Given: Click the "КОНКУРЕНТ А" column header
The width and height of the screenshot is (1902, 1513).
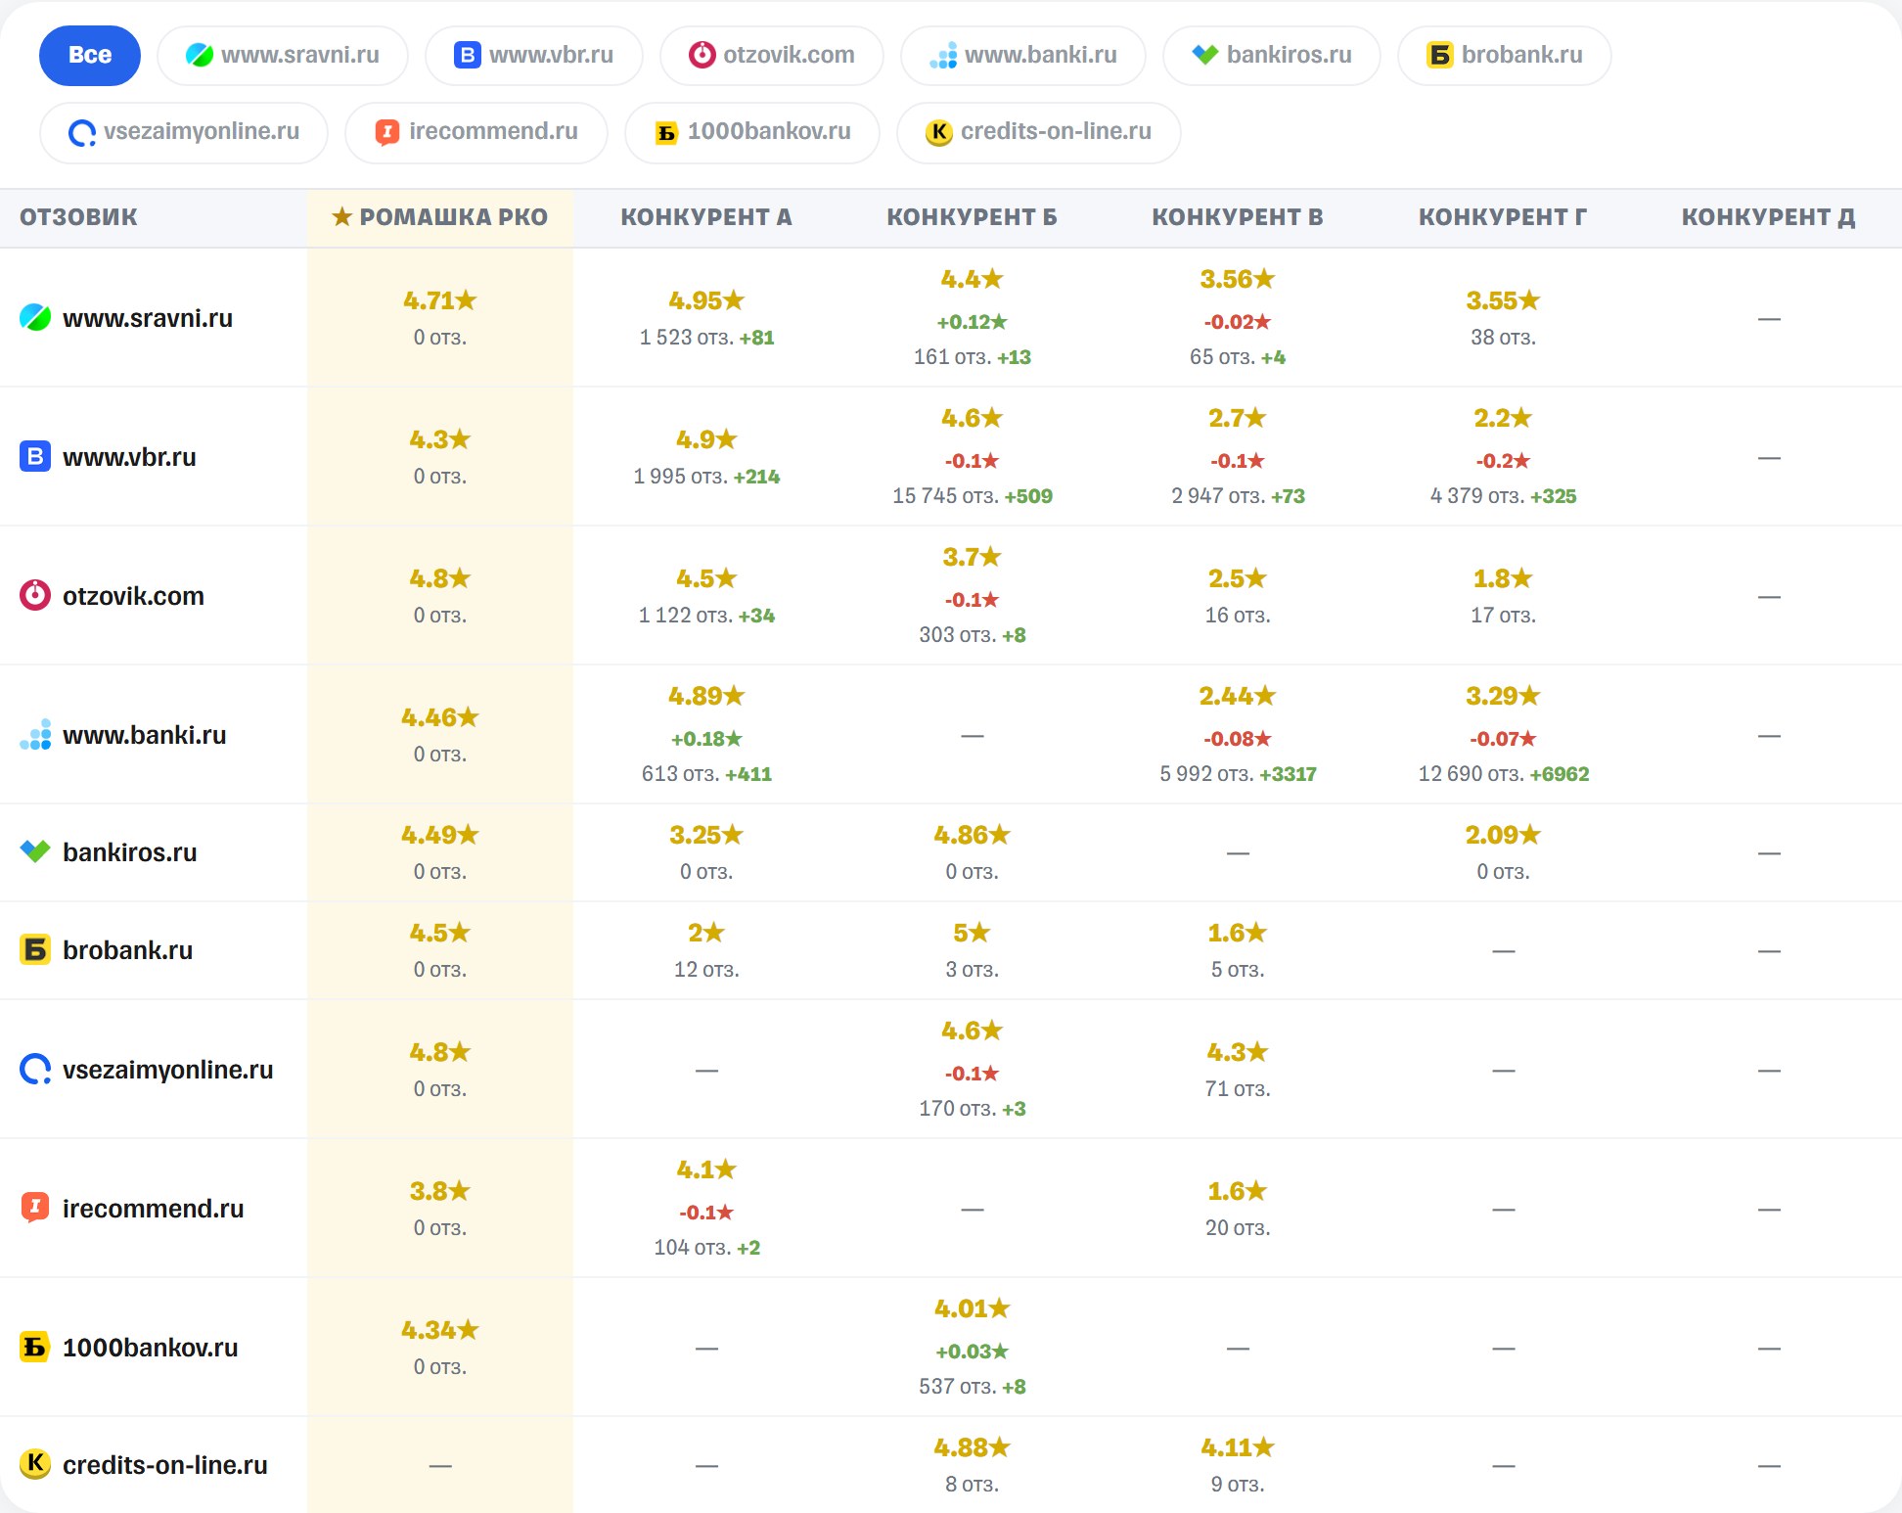Looking at the screenshot, I should coord(706,217).
